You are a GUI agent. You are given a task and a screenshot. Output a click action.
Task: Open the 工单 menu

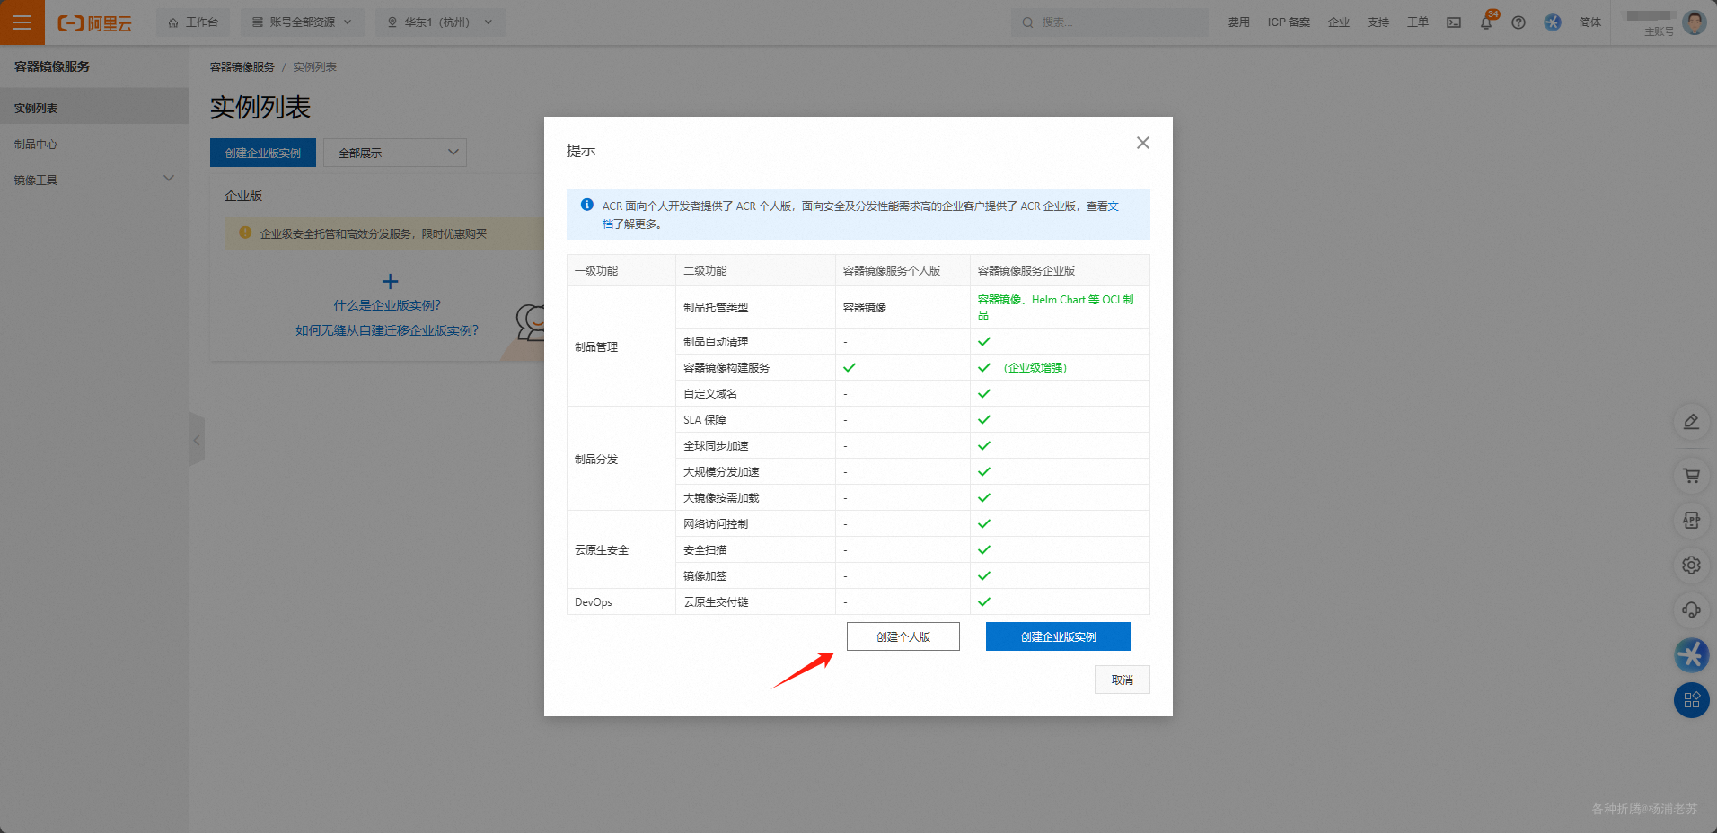point(1418,22)
